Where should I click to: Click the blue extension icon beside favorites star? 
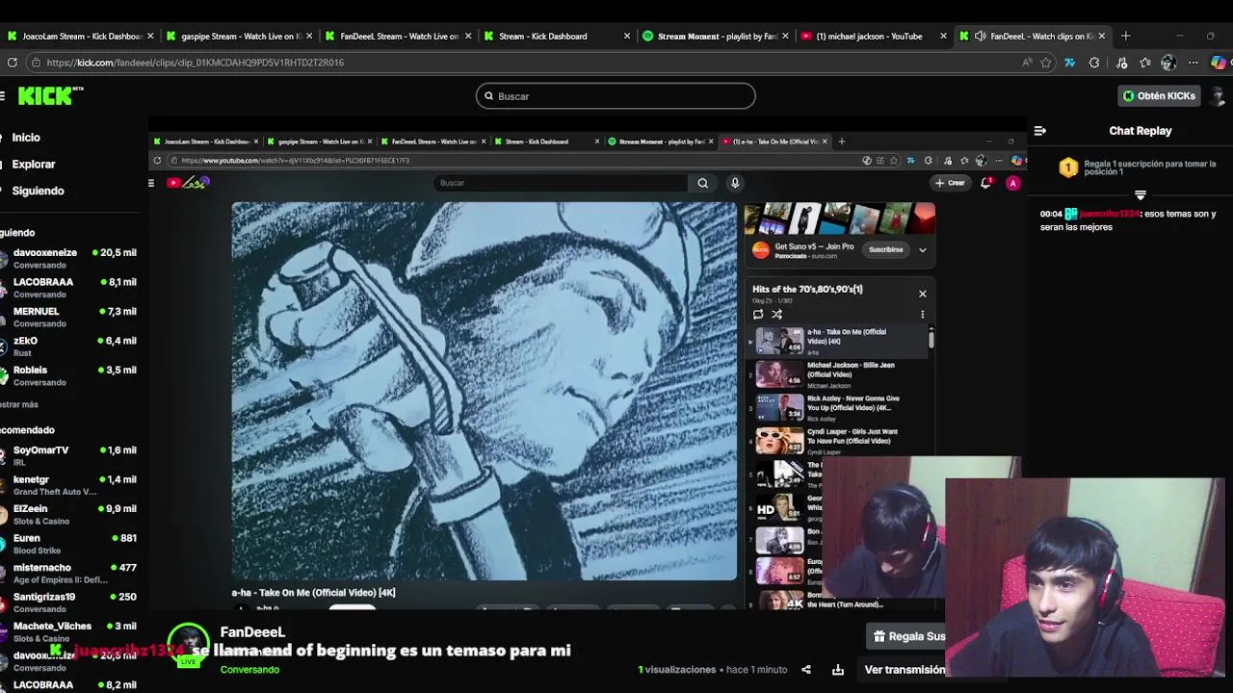point(1069,63)
